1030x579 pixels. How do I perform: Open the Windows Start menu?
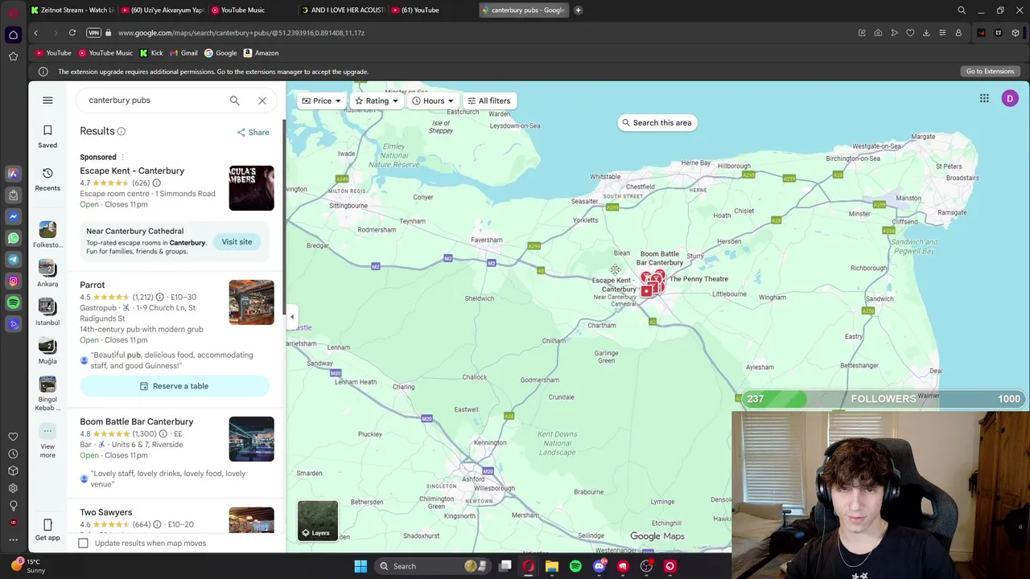pos(360,566)
